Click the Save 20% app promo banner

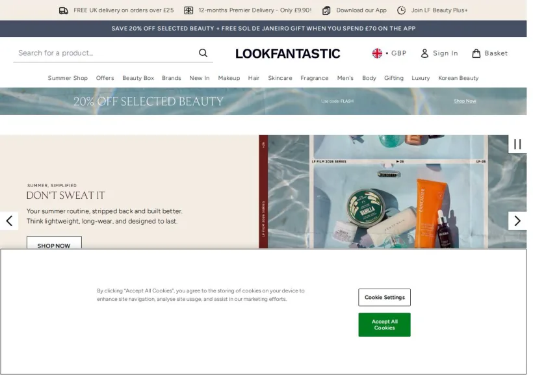click(263, 29)
